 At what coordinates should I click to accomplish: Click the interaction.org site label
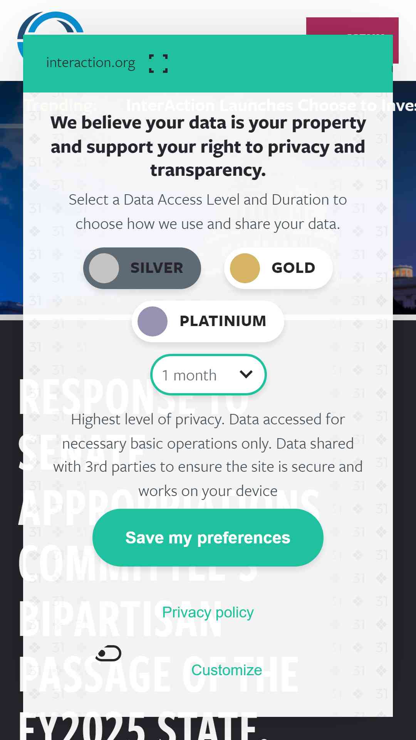(91, 63)
